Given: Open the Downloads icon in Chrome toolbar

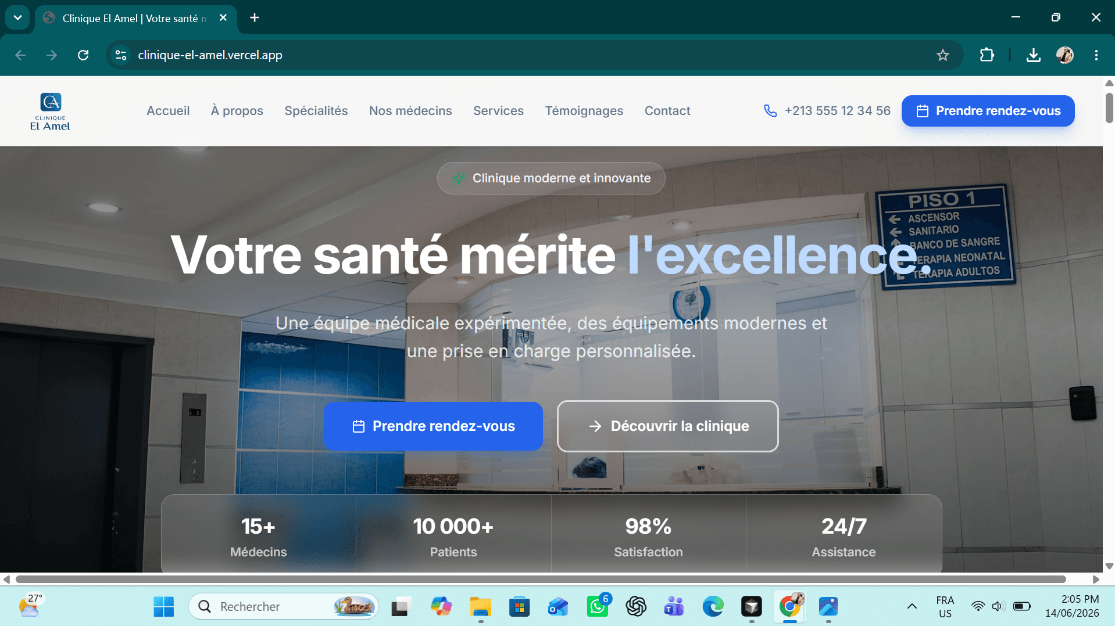Looking at the screenshot, I should click(1033, 55).
